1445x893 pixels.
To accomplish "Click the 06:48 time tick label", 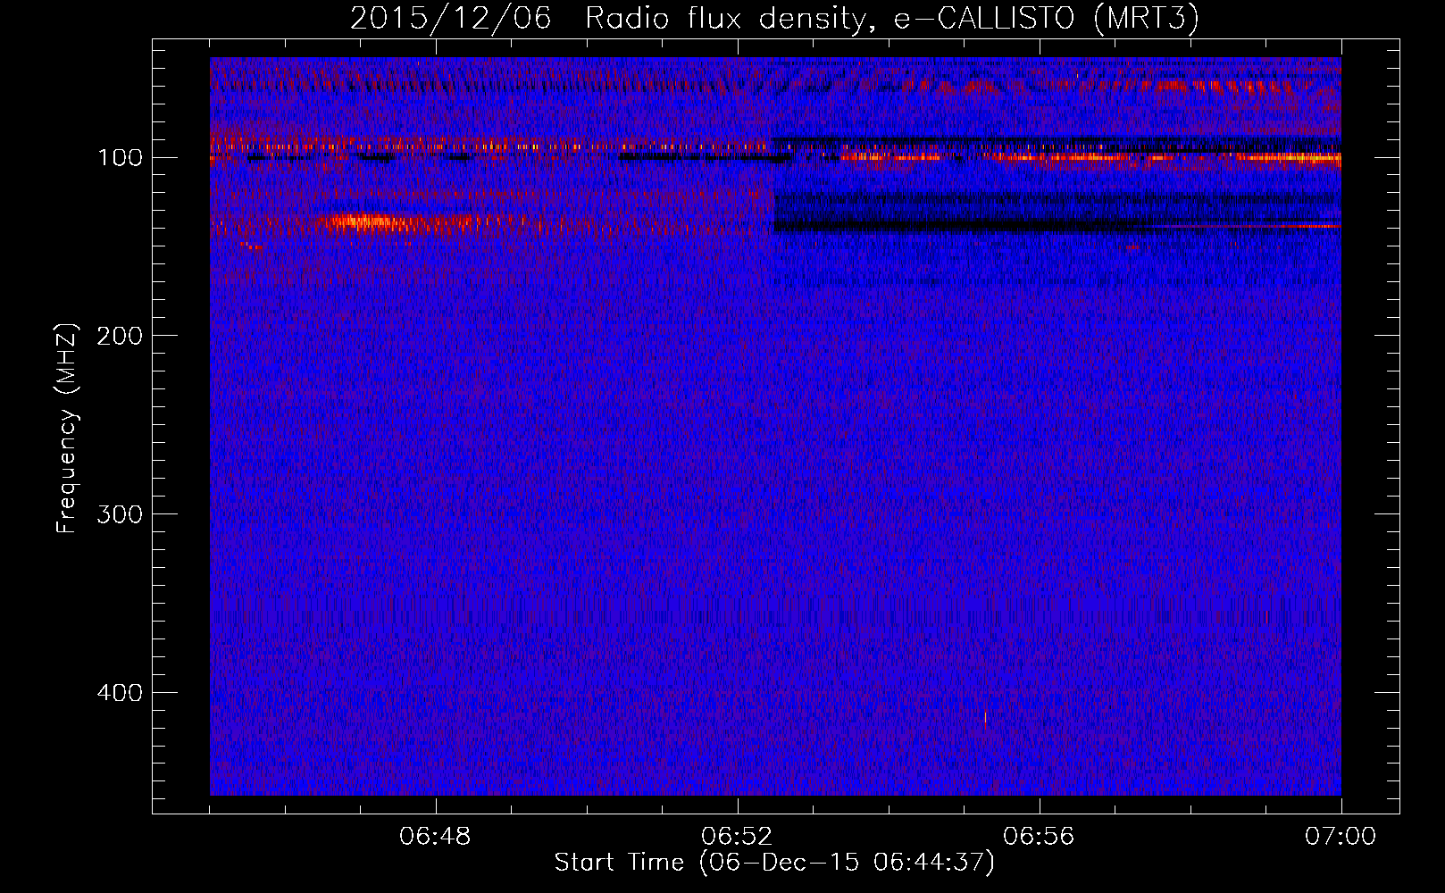I will click(436, 837).
